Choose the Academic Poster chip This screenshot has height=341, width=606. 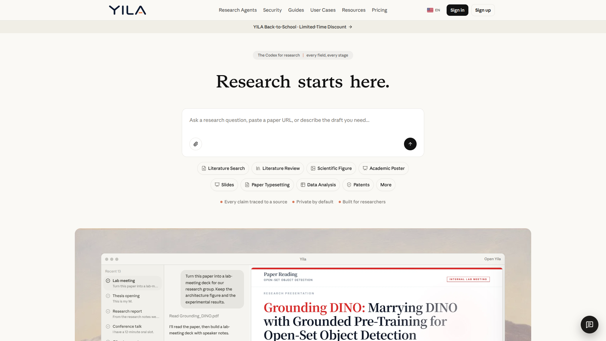383,168
